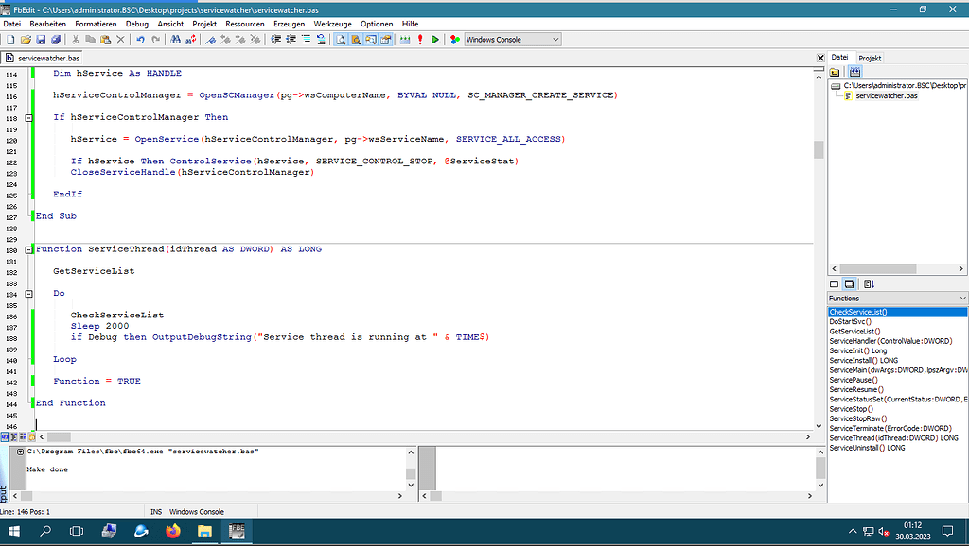Run the program with the green arrow
The width and height of the screenshot is (969, 546).
pos(436,39)
